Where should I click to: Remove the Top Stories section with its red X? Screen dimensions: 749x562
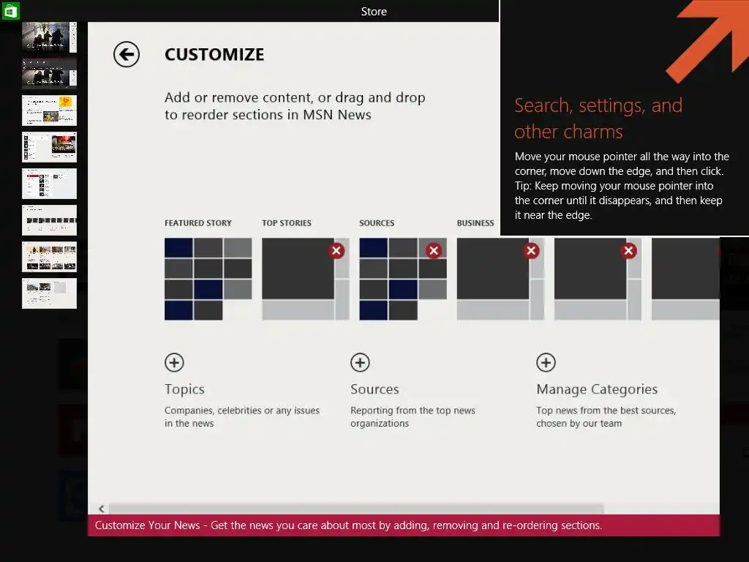[x=336, y=250]
